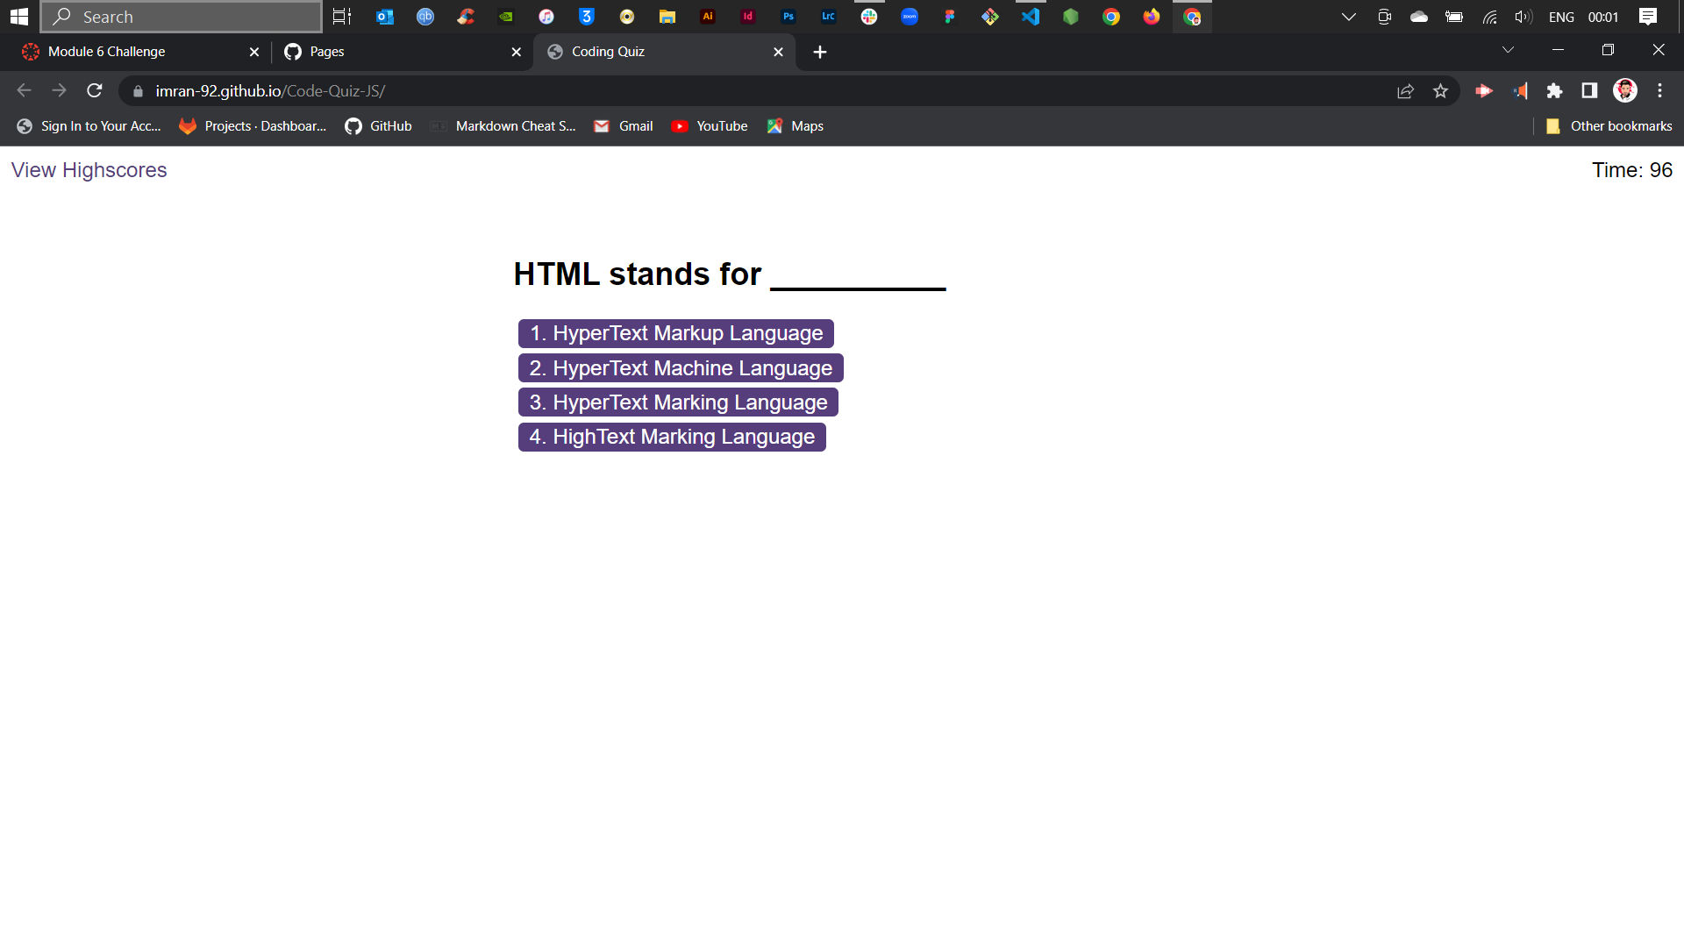The height and width of the screenshot is (947, 1684).
Task: Choose answer 1 HyperText Markup Language
Action: [675, 333]
